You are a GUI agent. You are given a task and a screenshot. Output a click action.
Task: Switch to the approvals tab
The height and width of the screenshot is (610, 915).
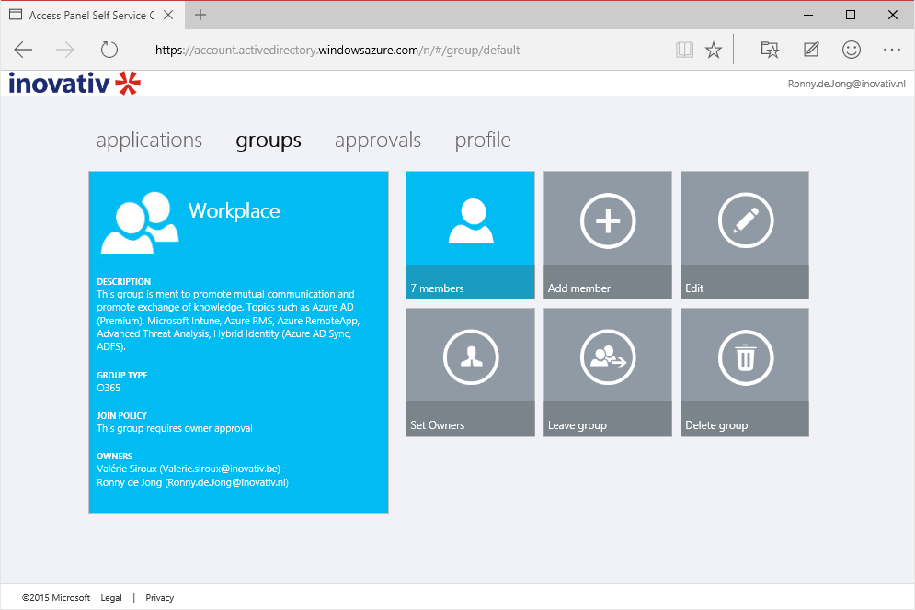point(378,141)
